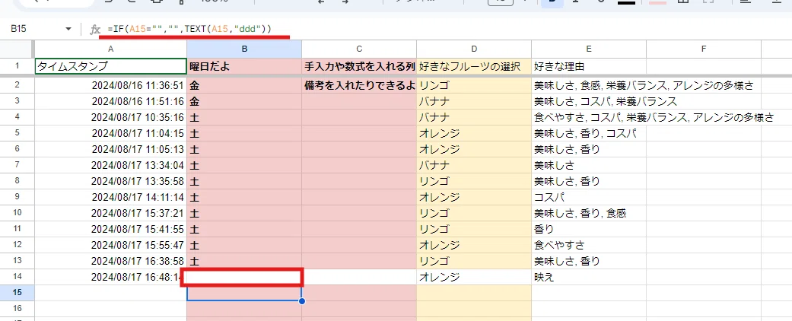Click 土 weekday cell in row 13

[244, 262]
